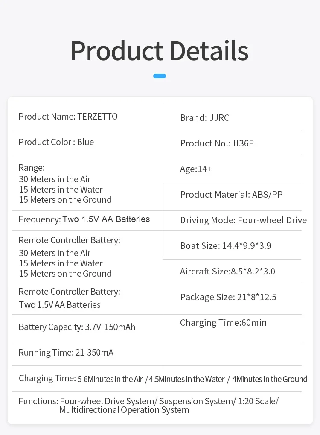
Task: Click the Boat Size: 14.4*9.9*3.9 cell
Action: click(x=225, y=246)
